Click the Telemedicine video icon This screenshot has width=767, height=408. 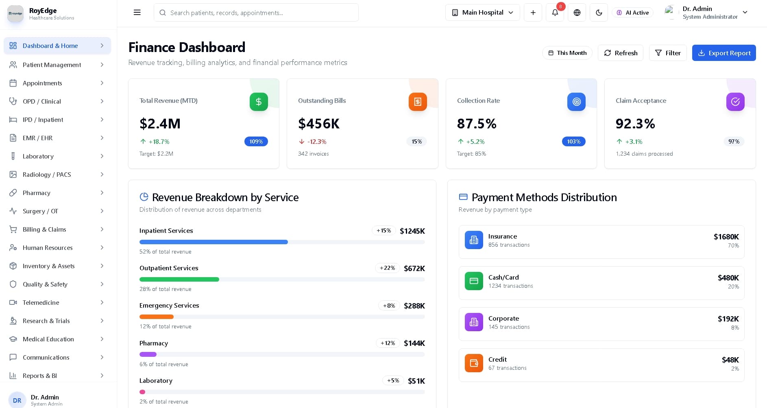13,302
